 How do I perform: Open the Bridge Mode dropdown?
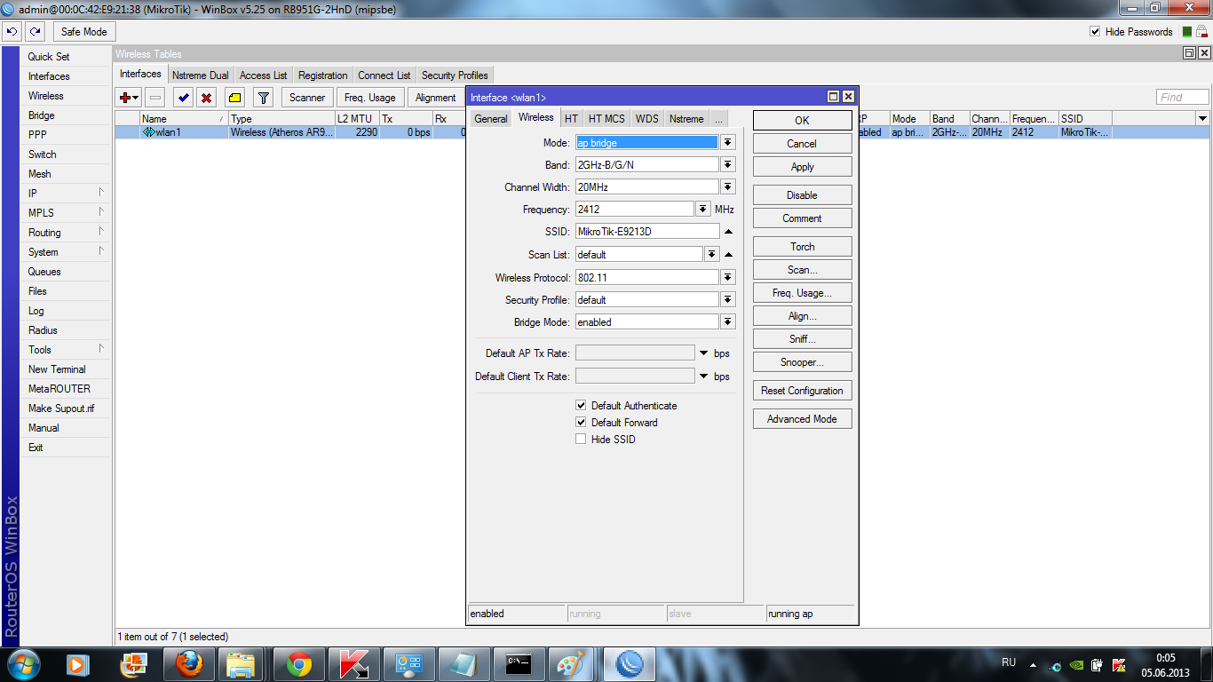pyautogui.click(x=728, y=322)
